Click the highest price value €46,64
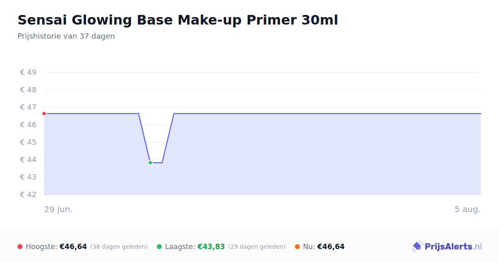This screenshot has width=499, height=262. (73, 247)
